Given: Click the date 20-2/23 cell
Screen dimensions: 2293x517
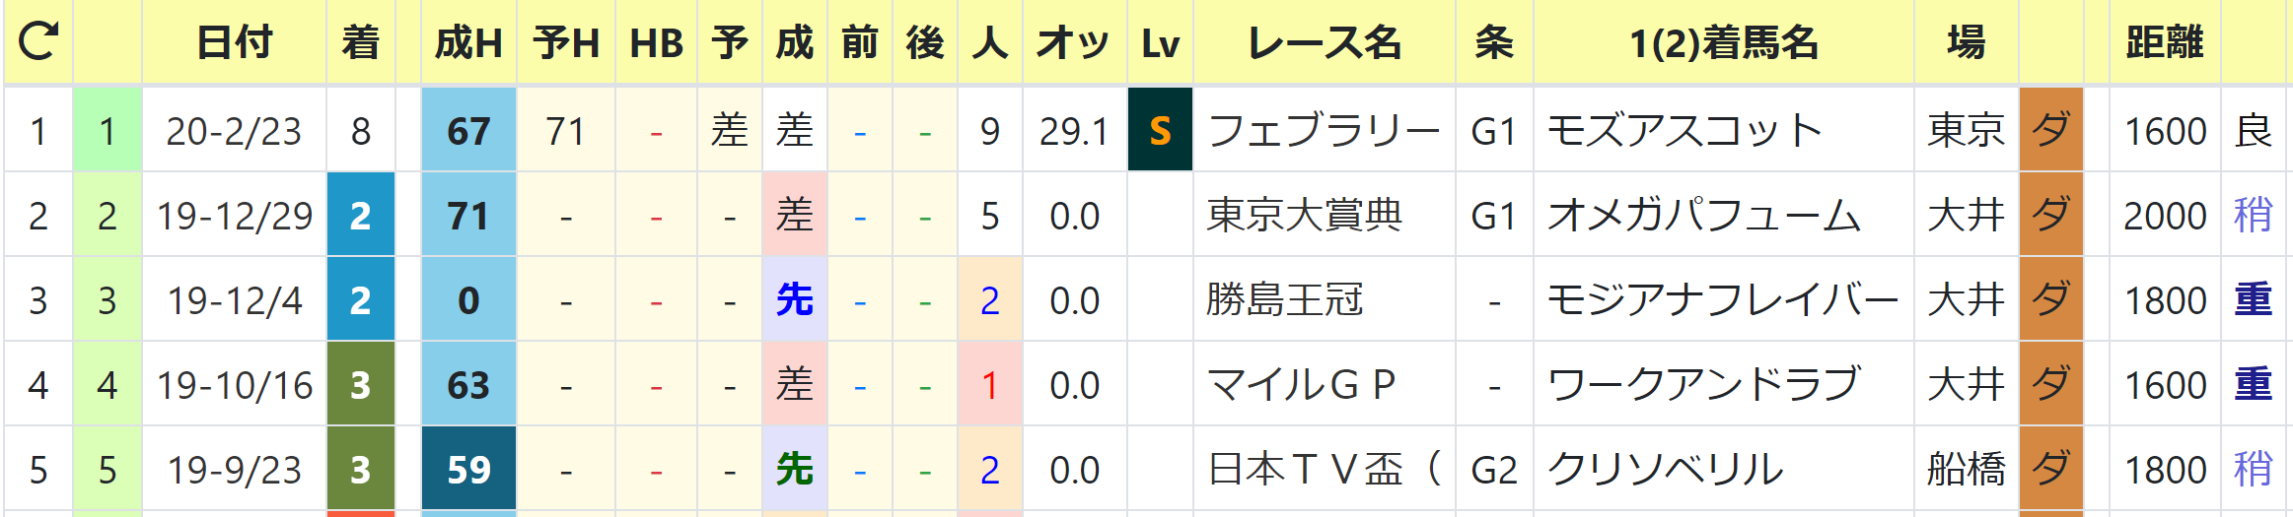Looking at the screenshot, I should [x=234, y=130].
